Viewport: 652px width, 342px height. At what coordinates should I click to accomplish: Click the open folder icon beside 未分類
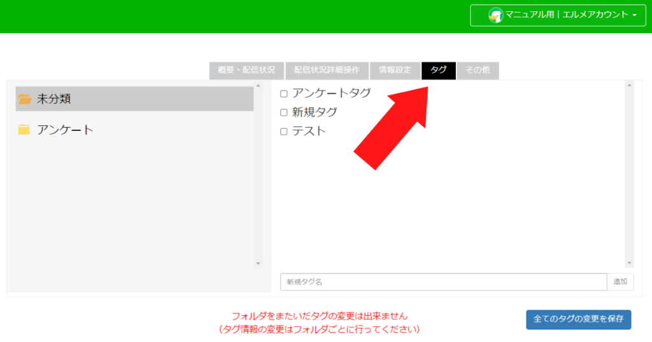(25, 99)
